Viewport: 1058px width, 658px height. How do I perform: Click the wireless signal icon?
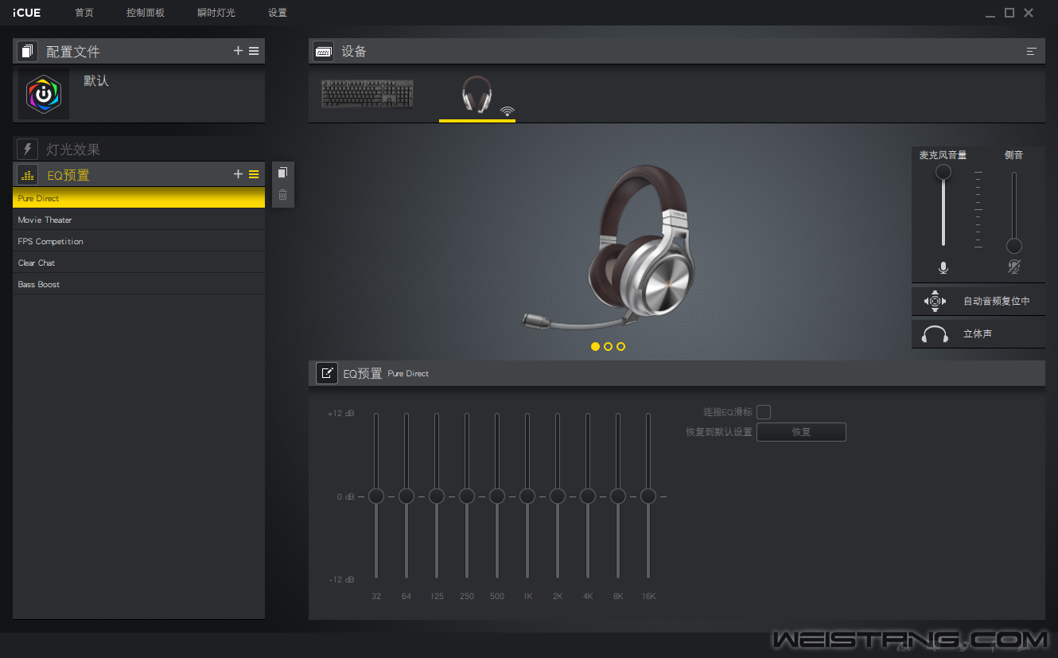[508, 111]
